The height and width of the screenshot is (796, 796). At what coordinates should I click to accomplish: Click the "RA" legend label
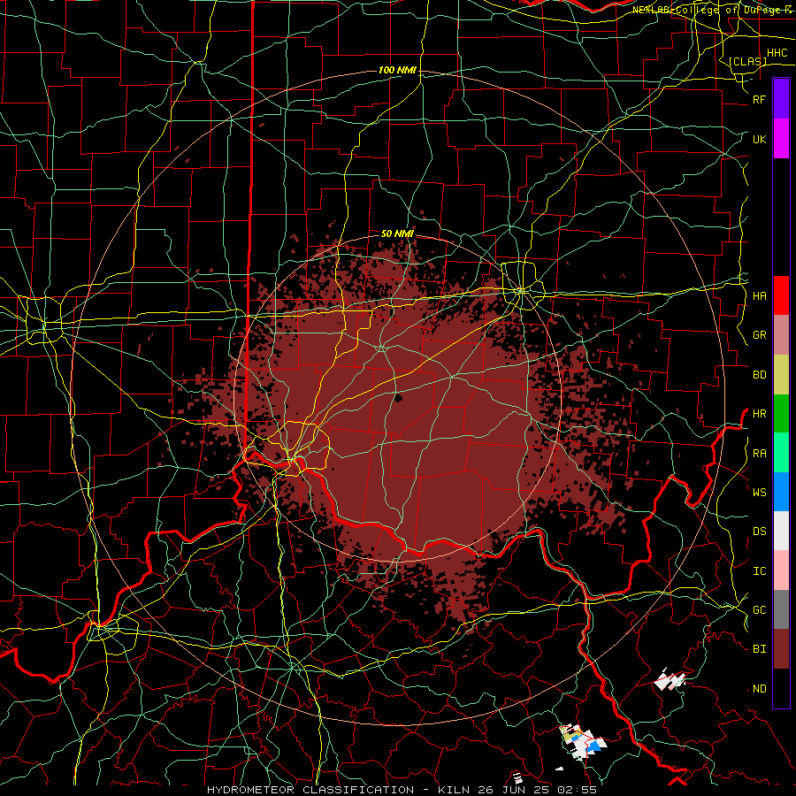759,454
